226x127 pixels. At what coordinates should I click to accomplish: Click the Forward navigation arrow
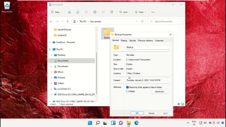pos(57,22)
